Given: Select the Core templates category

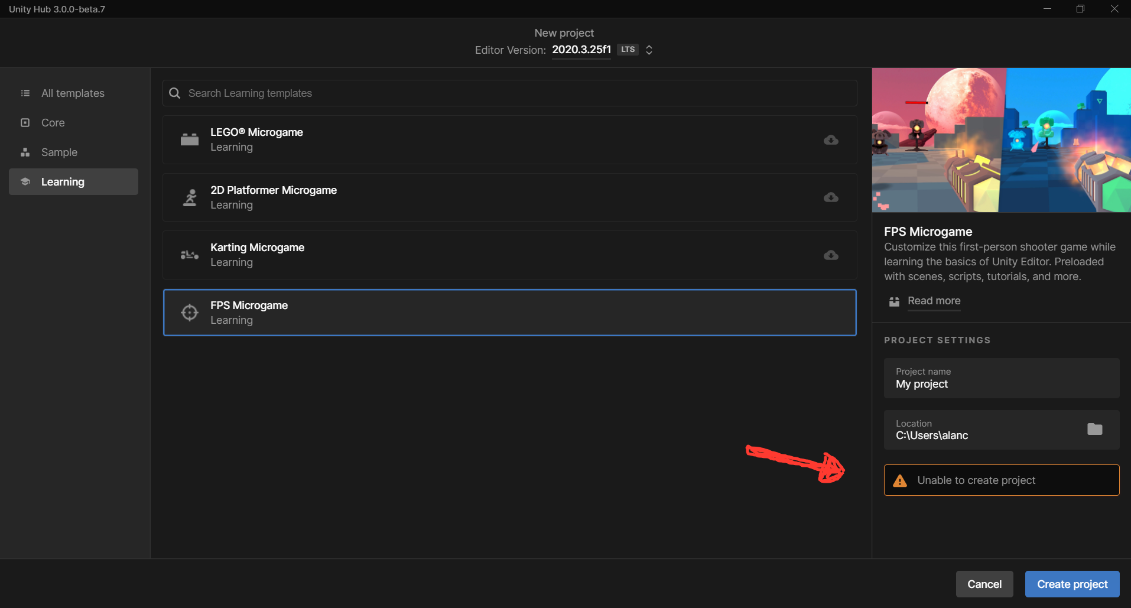Looking at the screenshot, I should click(x=73, y=123).
